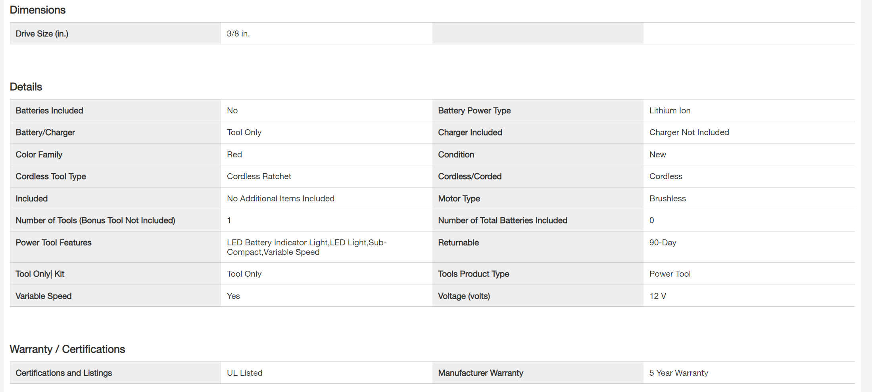This screenshot has height=392, width=872.
Task: Click the 90-Day returnable value
Action: tap(663, 243)
